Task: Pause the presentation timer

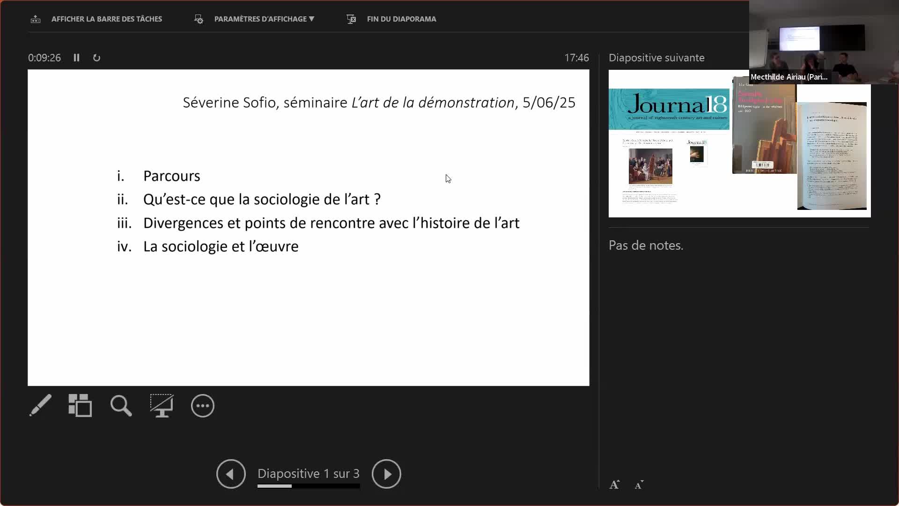Action: [x=76, y=58]
